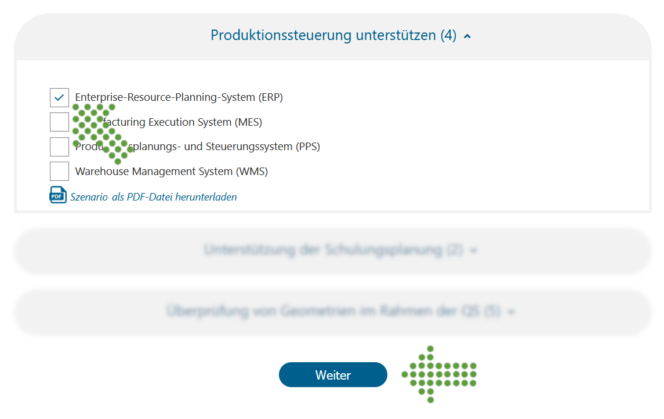664x419 pixels.
Task: Collapse the Produktionssteuerung unterstützen section caret
Action: (467, 37)
